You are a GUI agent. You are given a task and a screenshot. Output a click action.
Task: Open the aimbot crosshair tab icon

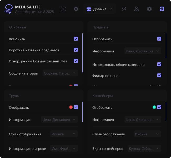[63, 9]
